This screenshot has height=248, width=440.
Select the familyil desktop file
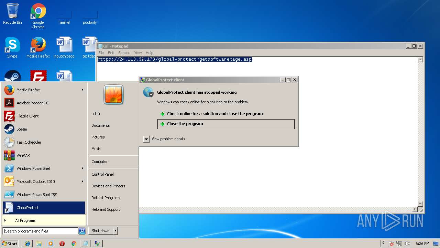(64, 16)
